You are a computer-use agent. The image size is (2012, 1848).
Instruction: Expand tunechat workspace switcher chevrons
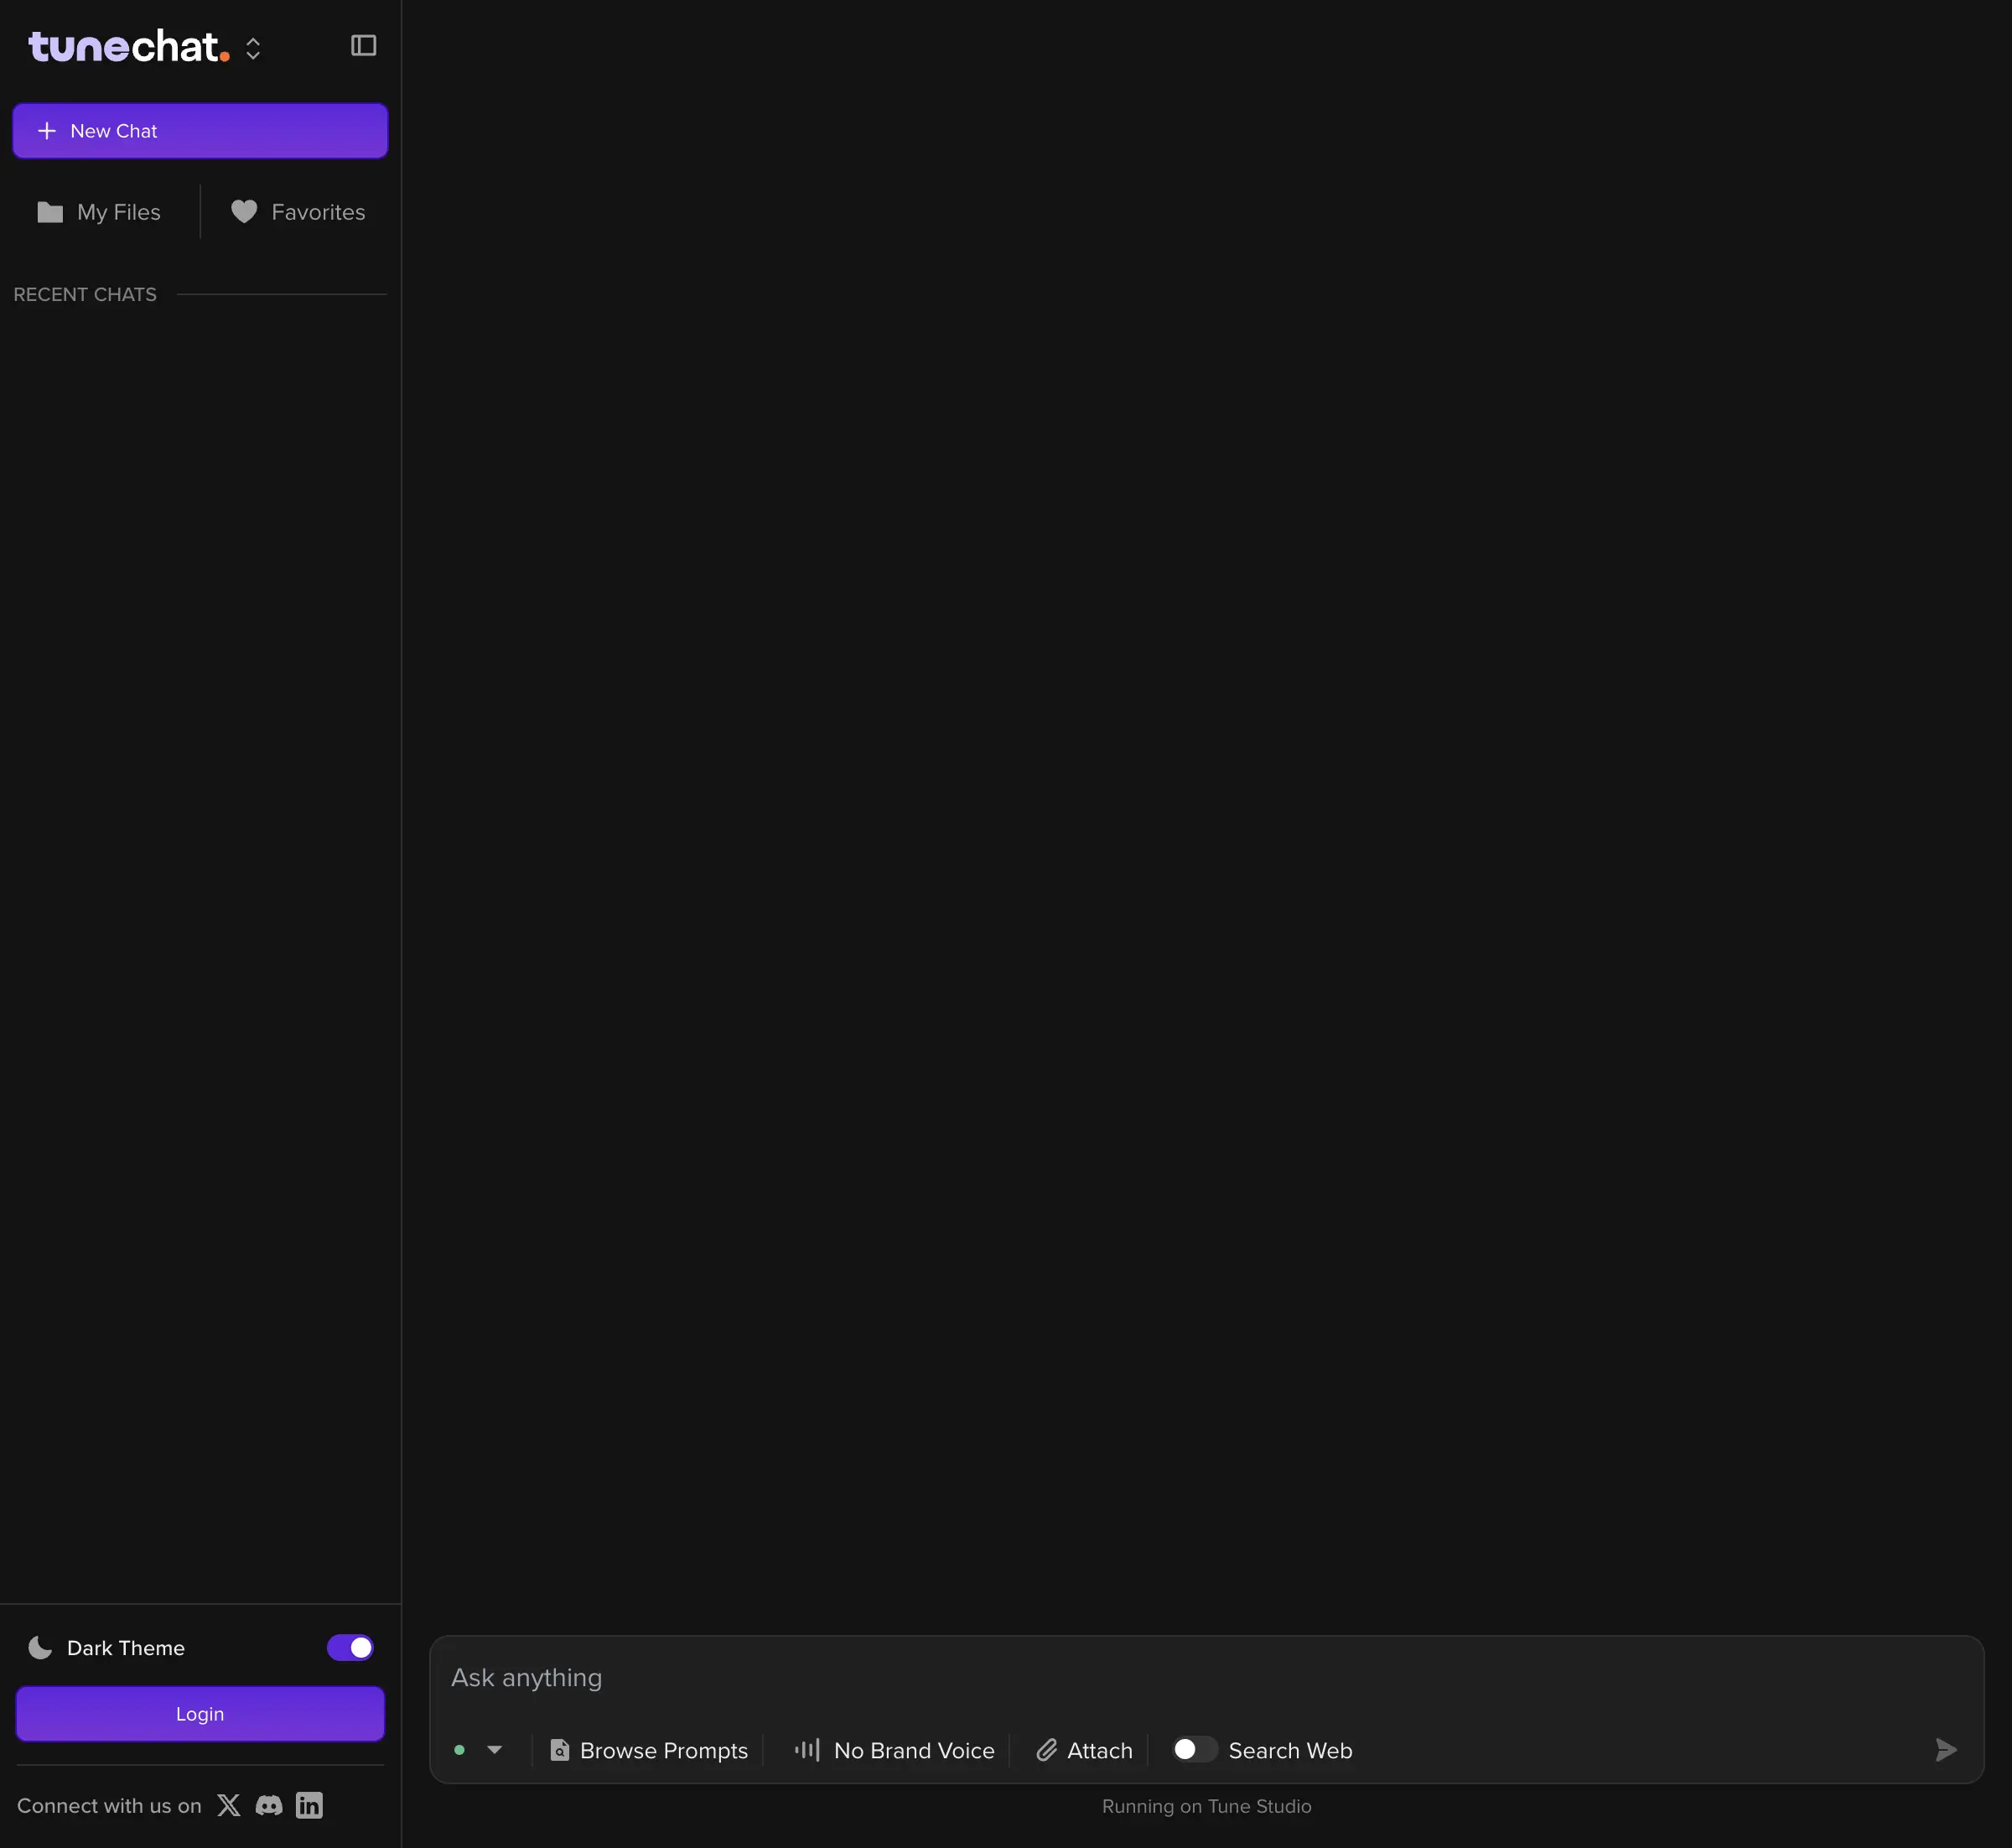pos(253,48)
